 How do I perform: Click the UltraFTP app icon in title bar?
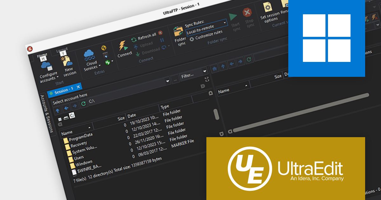(x=30, y=49)
